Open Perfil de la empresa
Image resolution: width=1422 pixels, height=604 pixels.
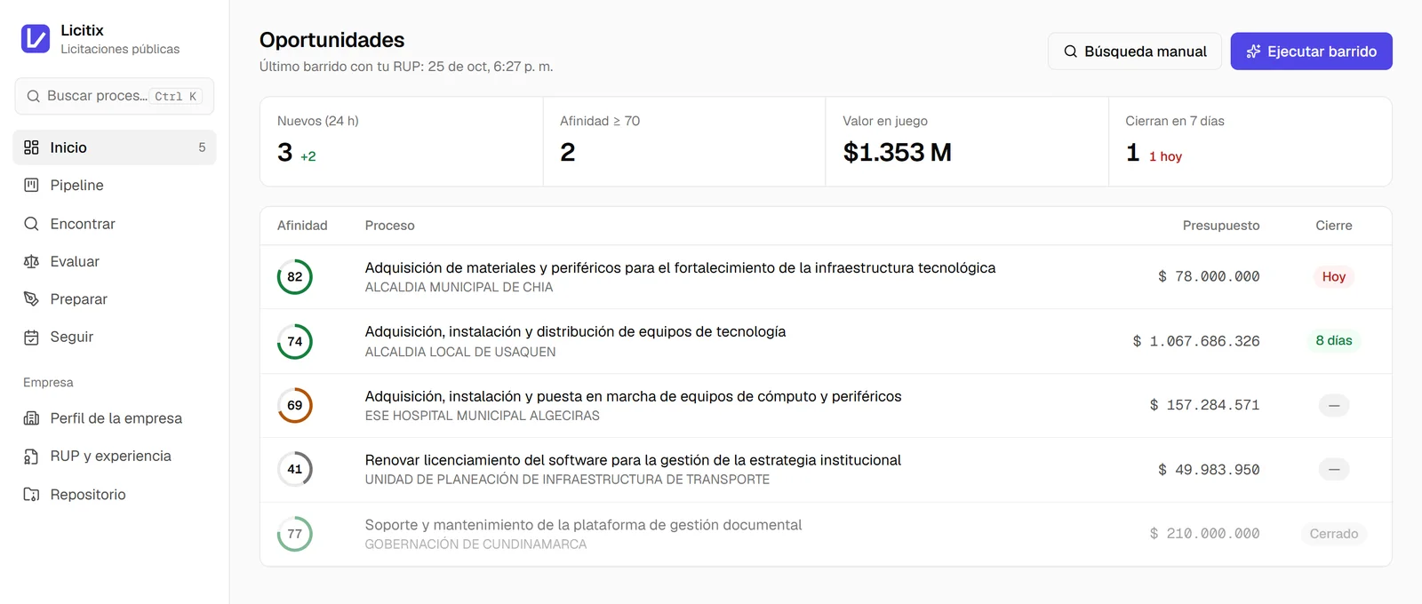coord(115,418)
